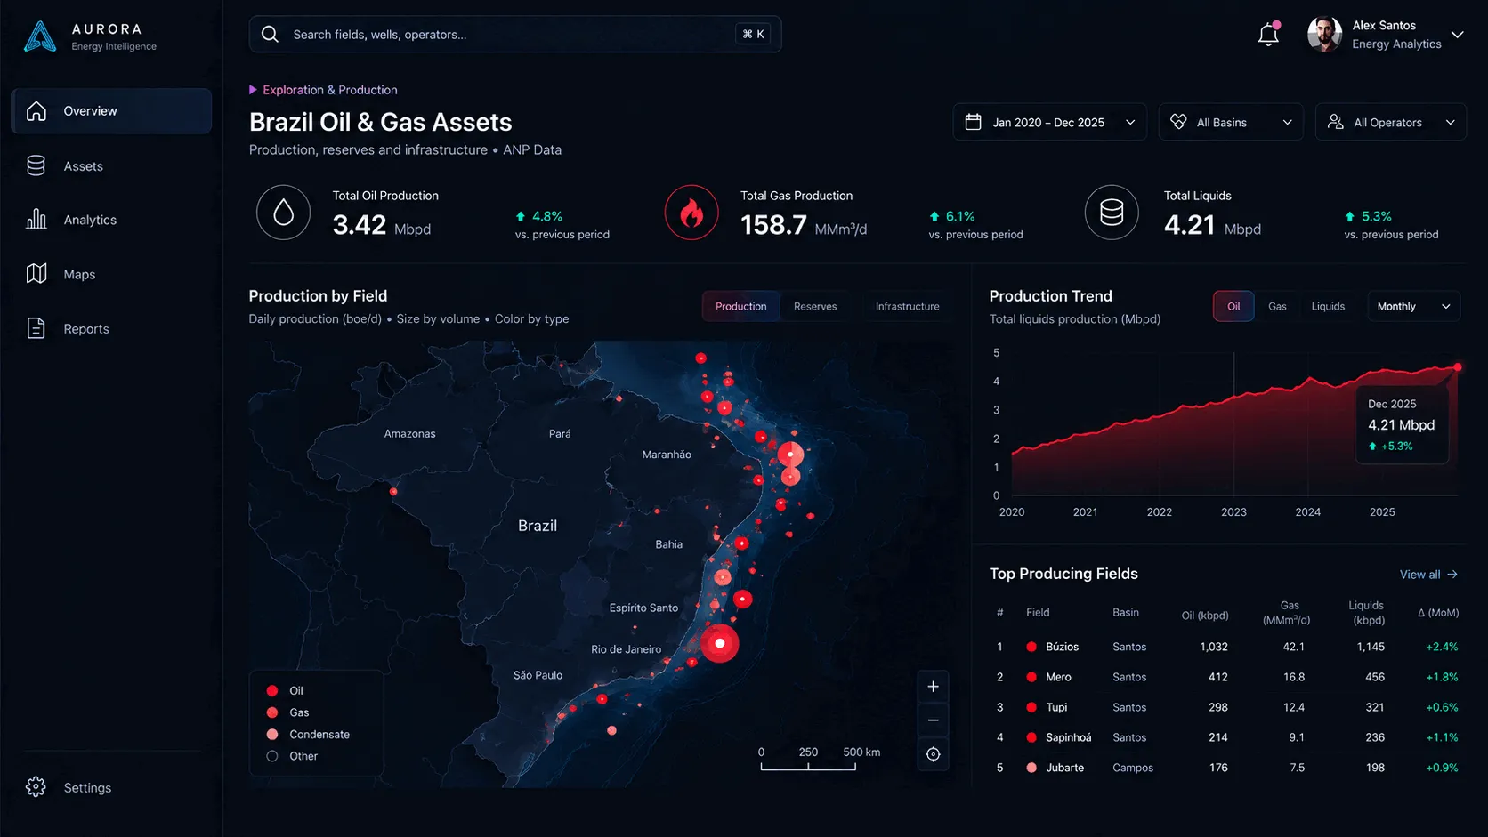The width and height of the screenshot is (1488, 837).
Task: Click Oil (kbpd) column header
Action: pyautogui.click(x=1205, y=616)
